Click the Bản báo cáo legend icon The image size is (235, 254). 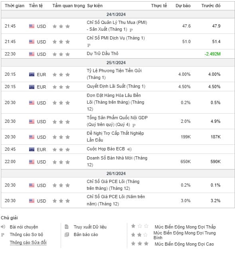click(x=67, y=234)
